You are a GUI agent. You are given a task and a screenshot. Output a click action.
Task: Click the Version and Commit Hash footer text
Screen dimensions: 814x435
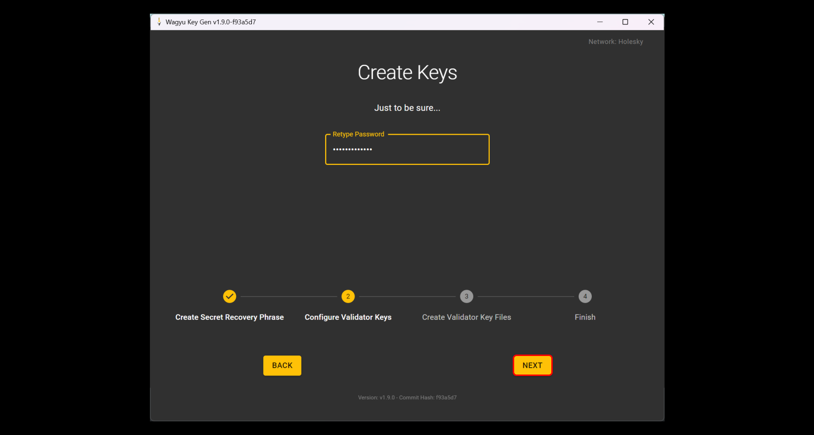(x=407, y=397)
